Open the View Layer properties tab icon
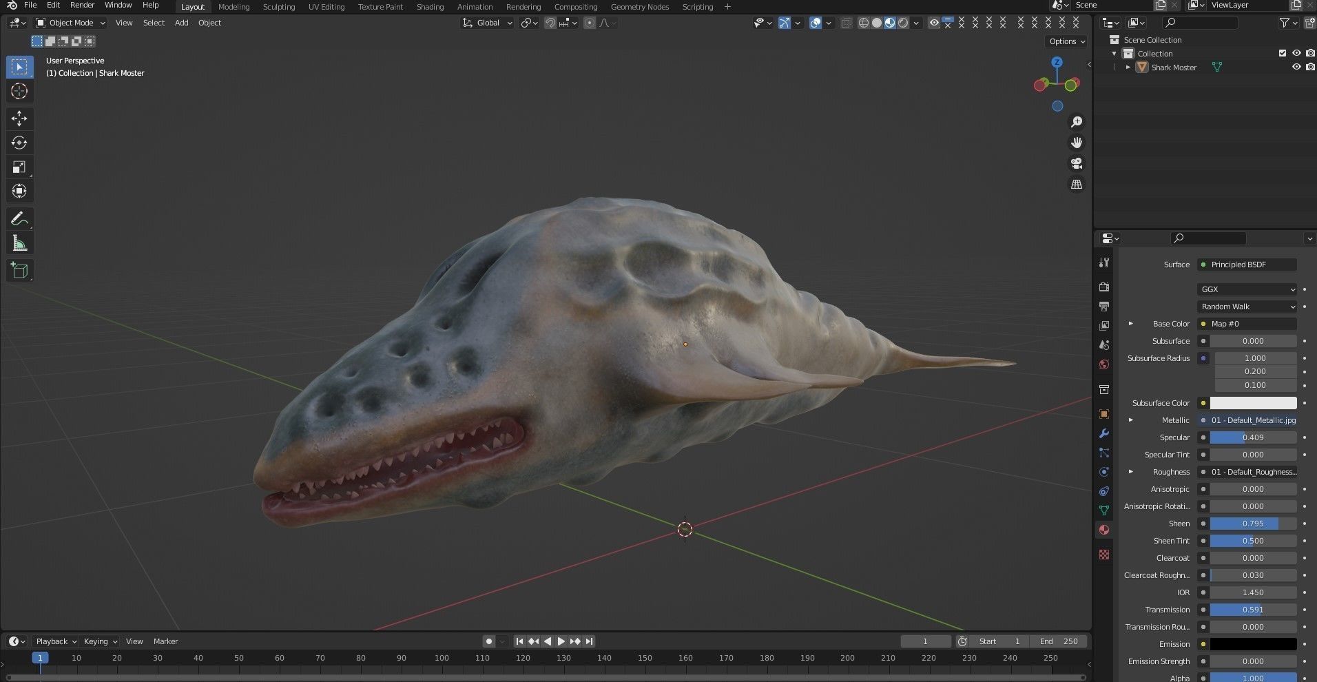 (x=1104, y=325)
